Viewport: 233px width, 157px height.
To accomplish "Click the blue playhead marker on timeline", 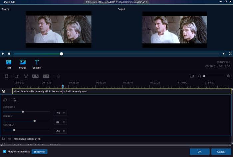I will (63, 86).
